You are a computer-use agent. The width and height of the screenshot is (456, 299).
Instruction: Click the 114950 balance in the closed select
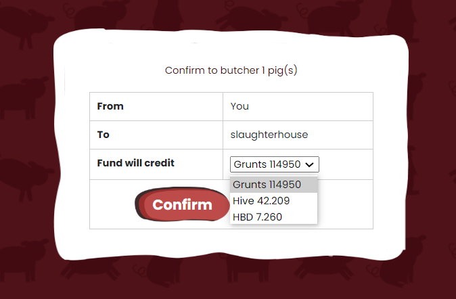tap(285, 164)
